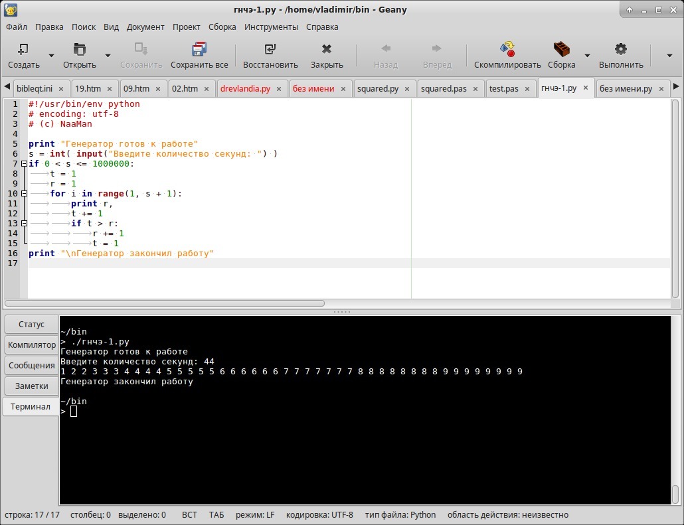The height and width of the screenshot is (525, 684).
Task: Open dropdown arrow next to Open
Action: (108, 56)
